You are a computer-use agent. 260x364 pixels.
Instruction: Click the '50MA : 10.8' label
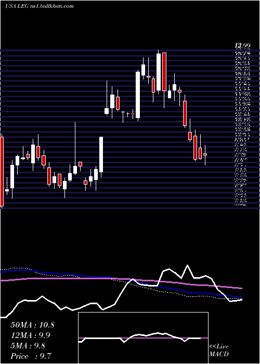click(32, 325)
